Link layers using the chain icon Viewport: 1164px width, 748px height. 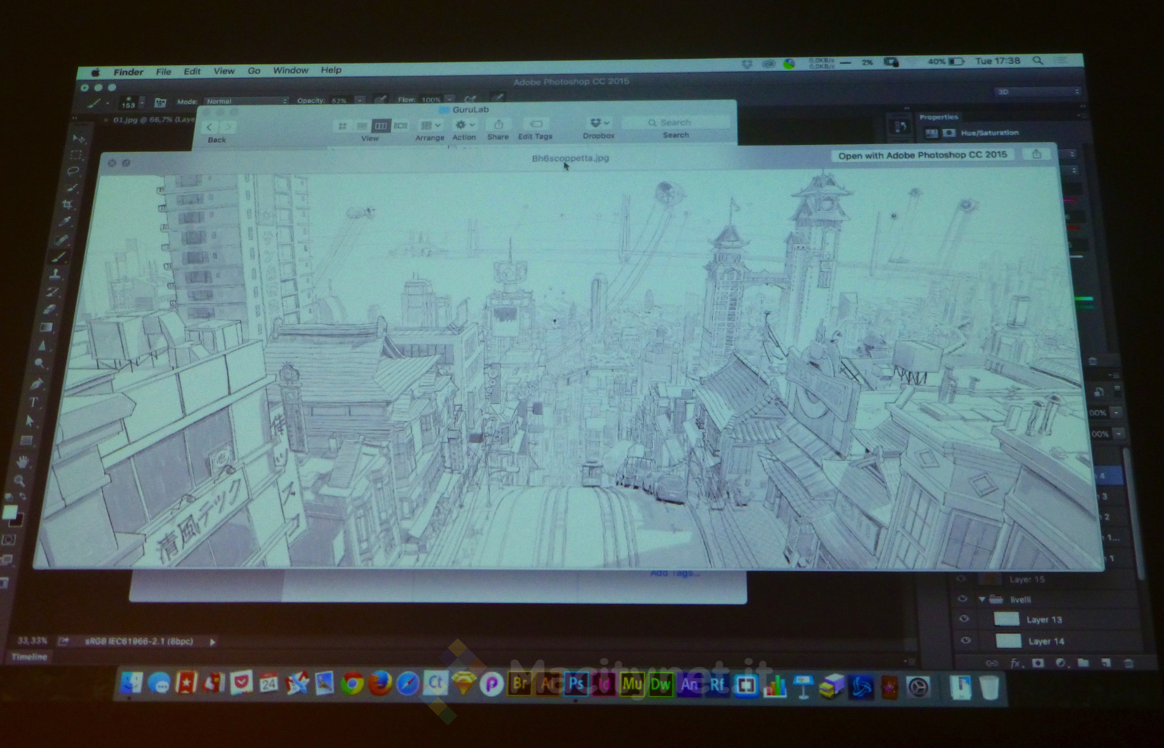pyautogui.click(x=992, y=664)
